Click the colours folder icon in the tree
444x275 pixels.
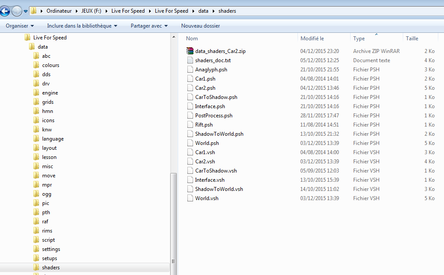[x=36, y=65]
